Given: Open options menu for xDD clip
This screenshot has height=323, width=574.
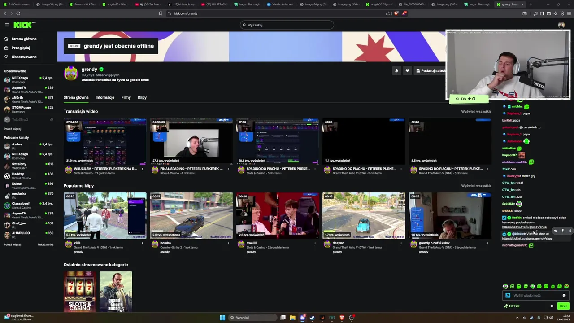Looking at the screenshot, I should [x=143, y=244].
